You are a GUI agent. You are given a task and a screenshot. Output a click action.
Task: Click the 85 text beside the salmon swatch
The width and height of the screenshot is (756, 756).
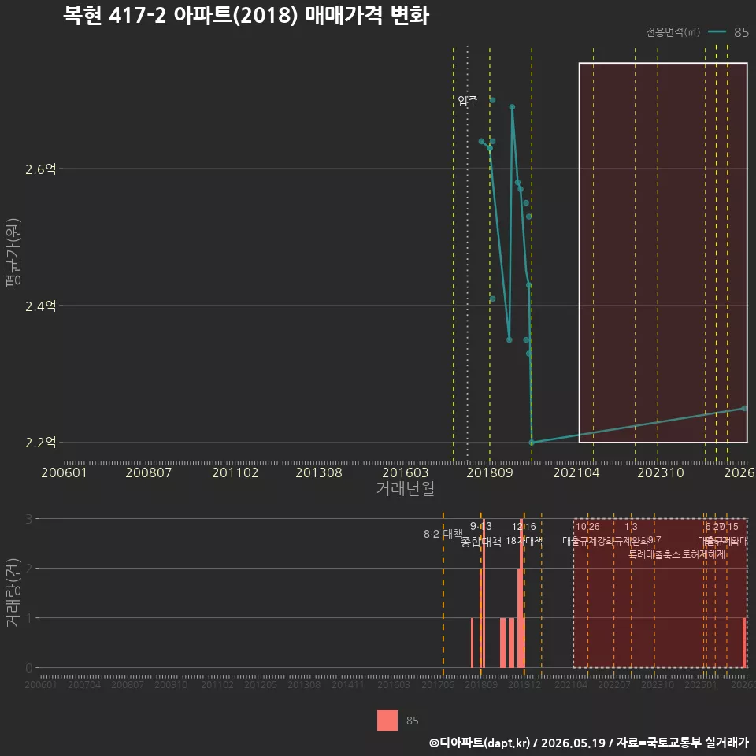(412, 721)
